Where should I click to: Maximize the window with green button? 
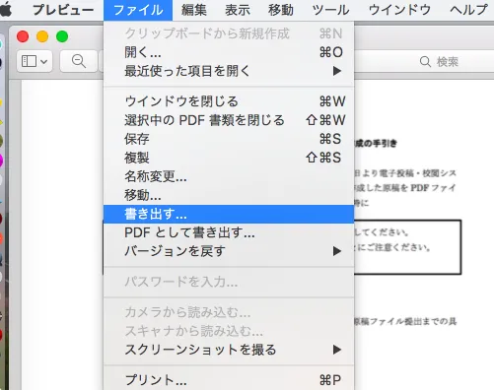point(62,36)
